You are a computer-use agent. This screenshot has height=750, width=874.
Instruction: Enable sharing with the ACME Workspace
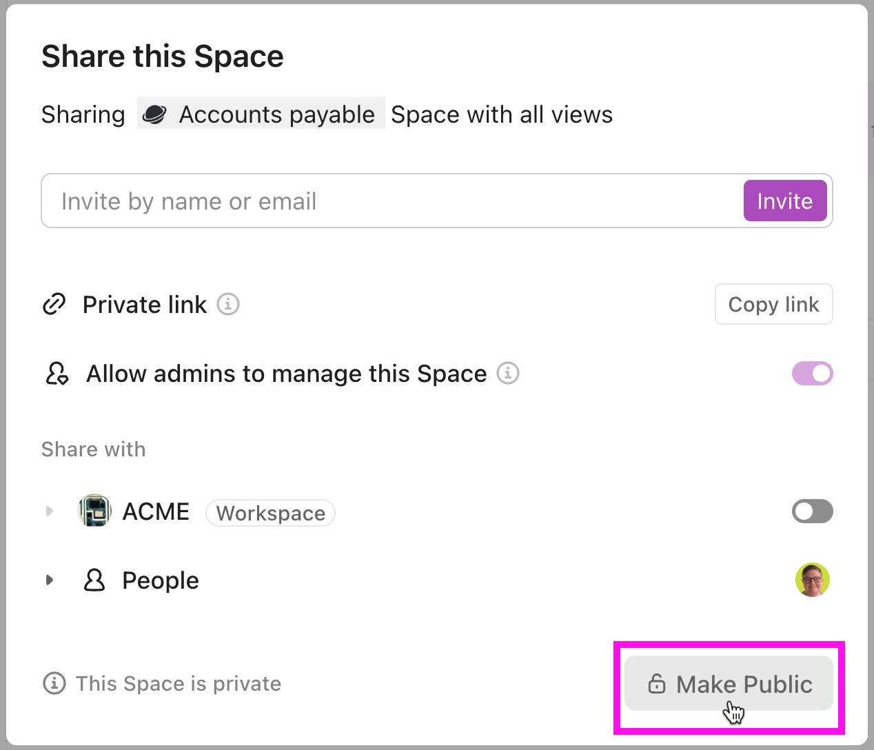click(x=812, y=511)
